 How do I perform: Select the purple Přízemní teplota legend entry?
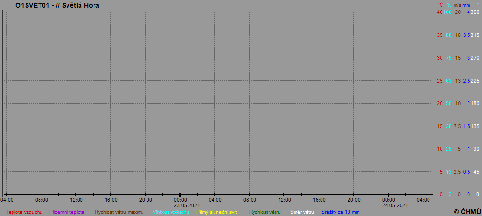tap(67, 212)
